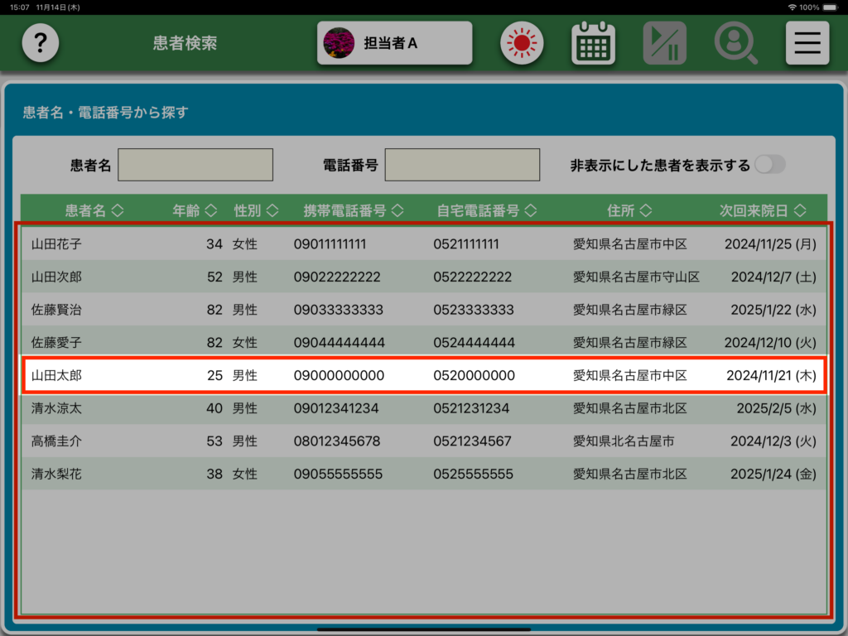Sort by 携帯電話番号 column header
This screenshot has height=636, width=848.
[x=353, y=211]
